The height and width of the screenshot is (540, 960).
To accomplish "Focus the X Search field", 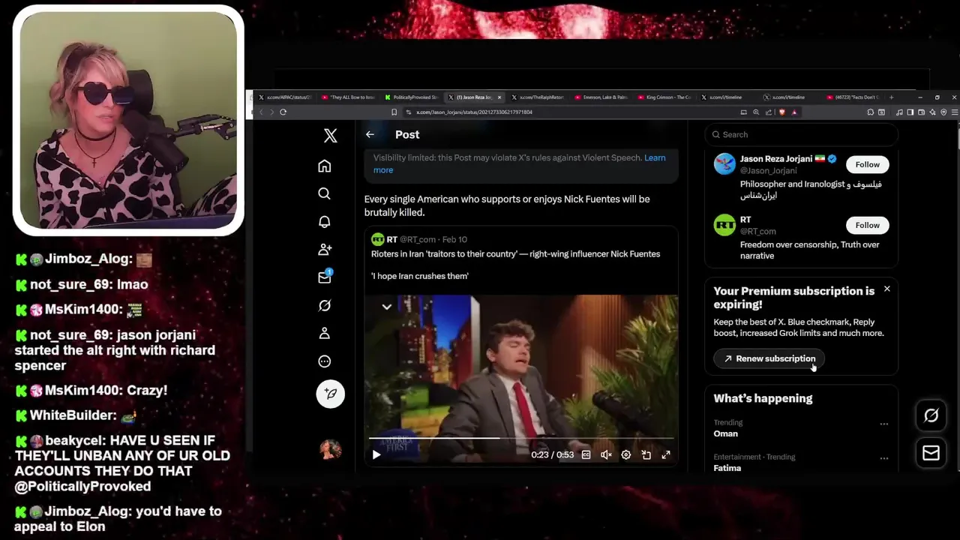I will pyautogui.click(x=801, y=134).
